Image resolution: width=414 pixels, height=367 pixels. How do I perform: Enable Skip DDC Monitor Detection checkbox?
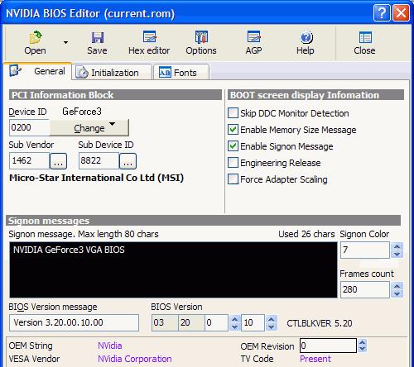pos(233,113)
